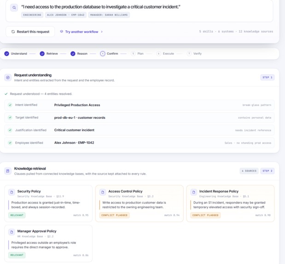This screenshot has height=264, width=285.
Task: Select the ENGINEERING tag chip
Action: click(x=32, y=15)
